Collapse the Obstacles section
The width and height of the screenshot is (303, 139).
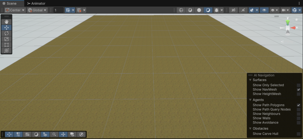tap(250, 129)
